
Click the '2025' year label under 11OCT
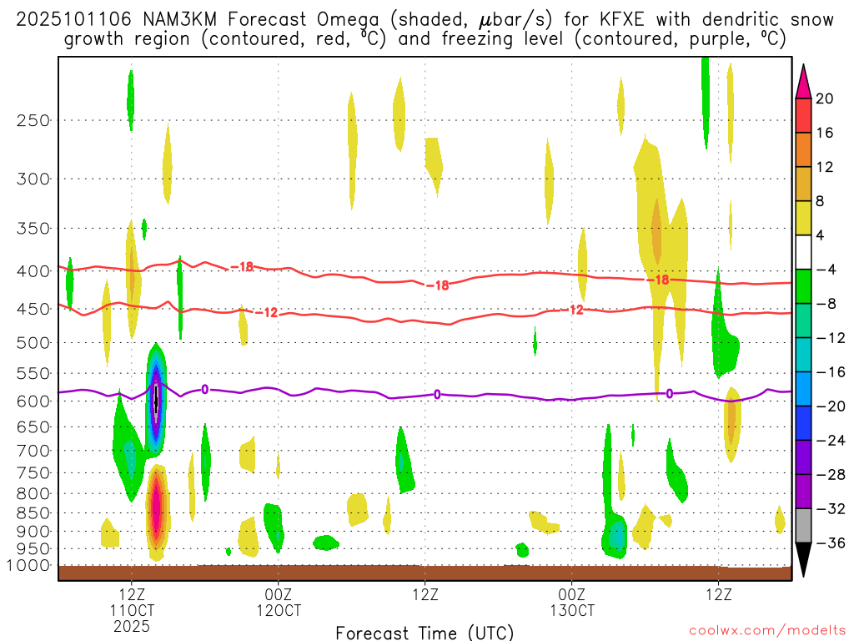pyautogui.click(x=132, y=627)
